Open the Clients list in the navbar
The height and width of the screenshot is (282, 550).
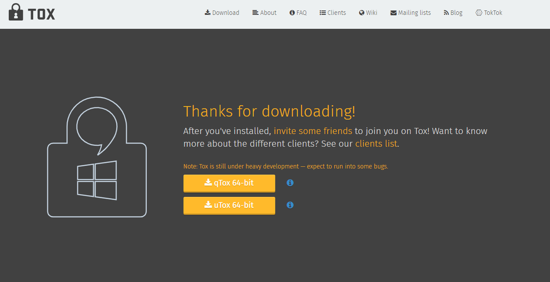(333, 13)
